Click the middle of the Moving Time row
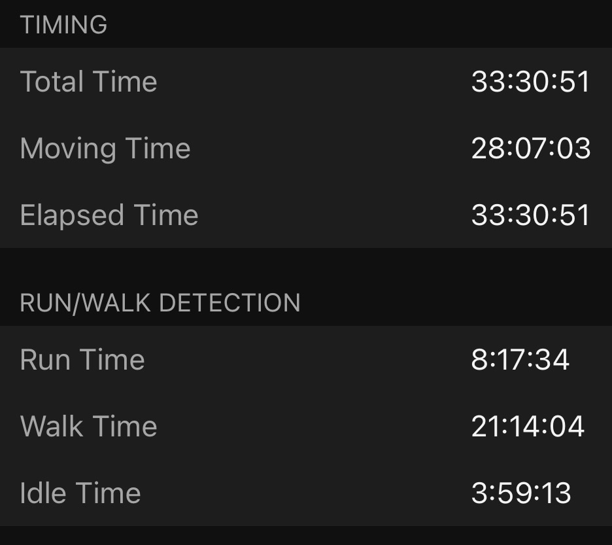 pyautogui.click(x=306, y=149)
